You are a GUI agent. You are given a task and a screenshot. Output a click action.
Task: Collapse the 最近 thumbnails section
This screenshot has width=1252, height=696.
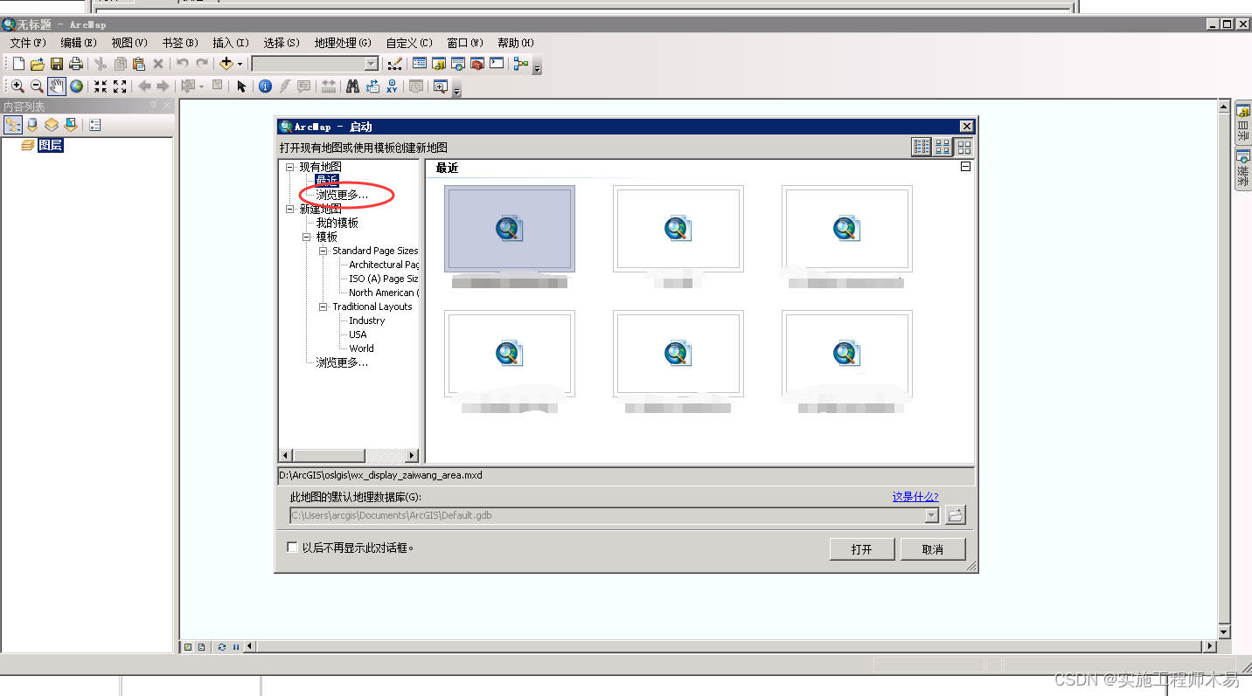pos(965,166)
